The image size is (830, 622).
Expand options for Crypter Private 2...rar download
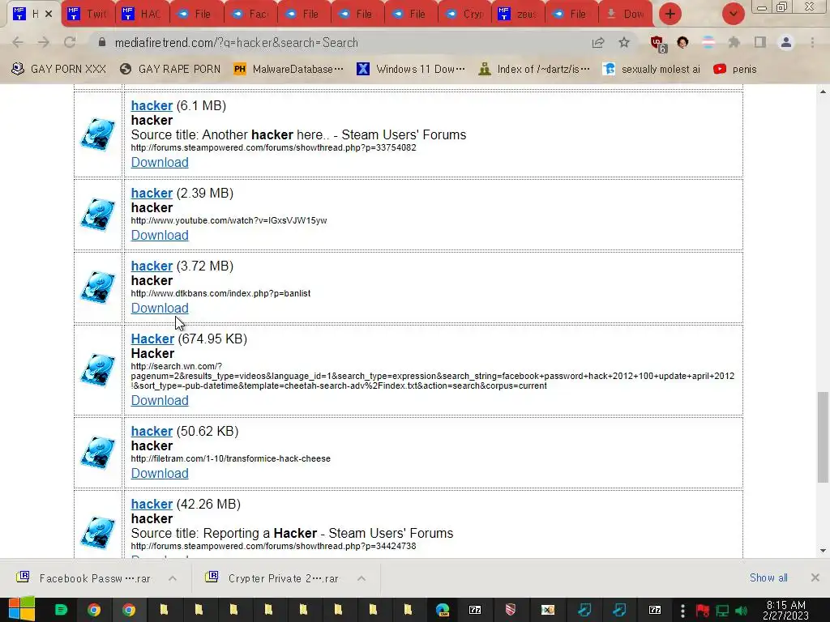362,578
